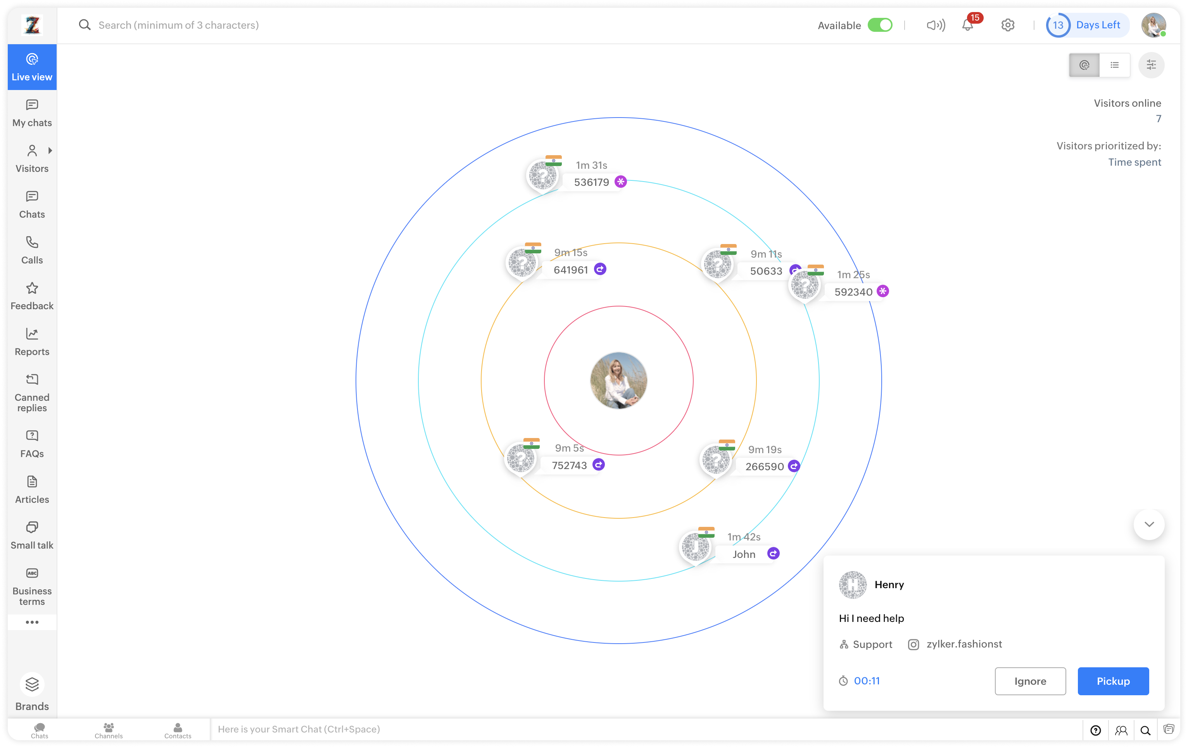
Task: Open the settings gear icon
Action: point(1007,25)
